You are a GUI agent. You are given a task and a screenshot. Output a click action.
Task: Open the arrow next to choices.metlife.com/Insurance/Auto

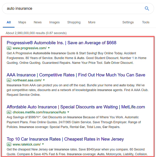pyautogui.click(x=68, y=112)
